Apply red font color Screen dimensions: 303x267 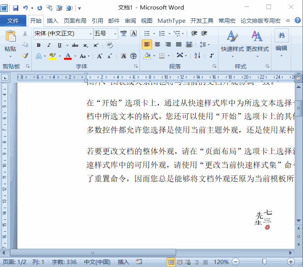click(68, 56)
